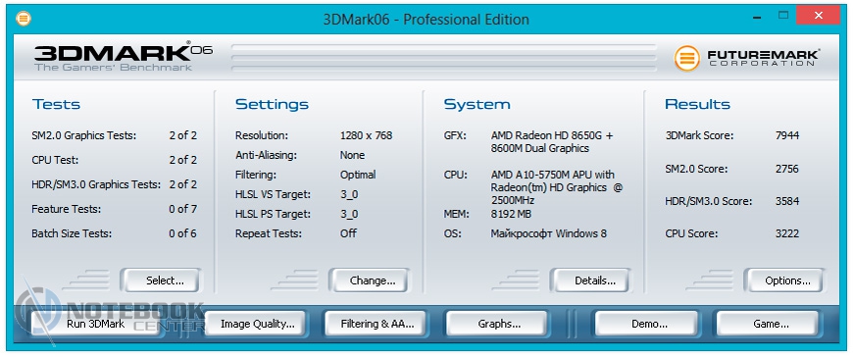Click the orange 3DMark title bar icon

click(24, 19)
